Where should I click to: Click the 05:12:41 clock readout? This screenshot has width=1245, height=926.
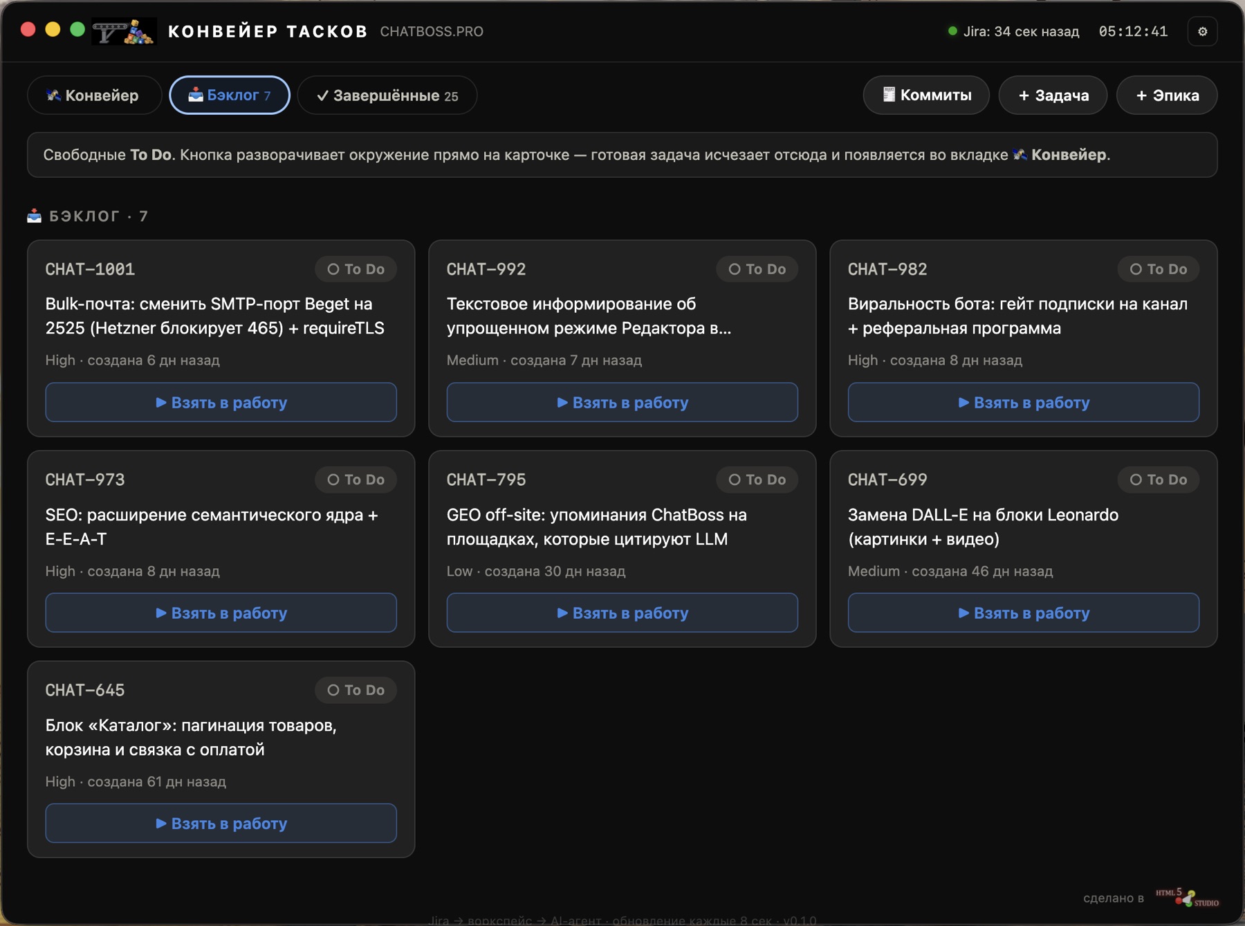pyautogui.click(x=1133, y=31)
